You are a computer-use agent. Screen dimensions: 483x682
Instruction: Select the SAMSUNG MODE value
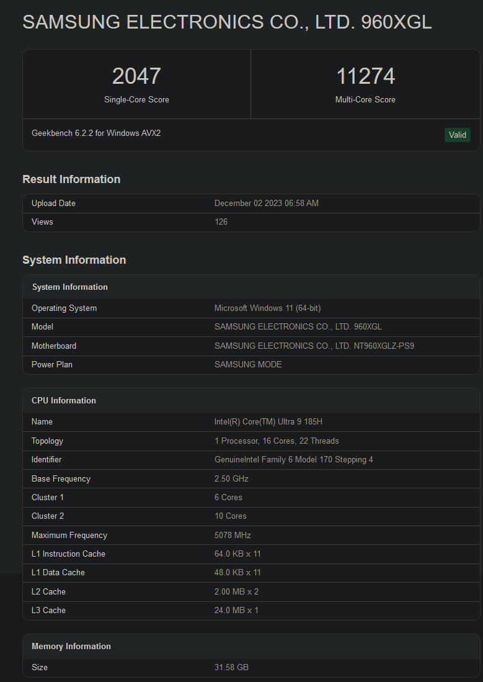[248, 364]
